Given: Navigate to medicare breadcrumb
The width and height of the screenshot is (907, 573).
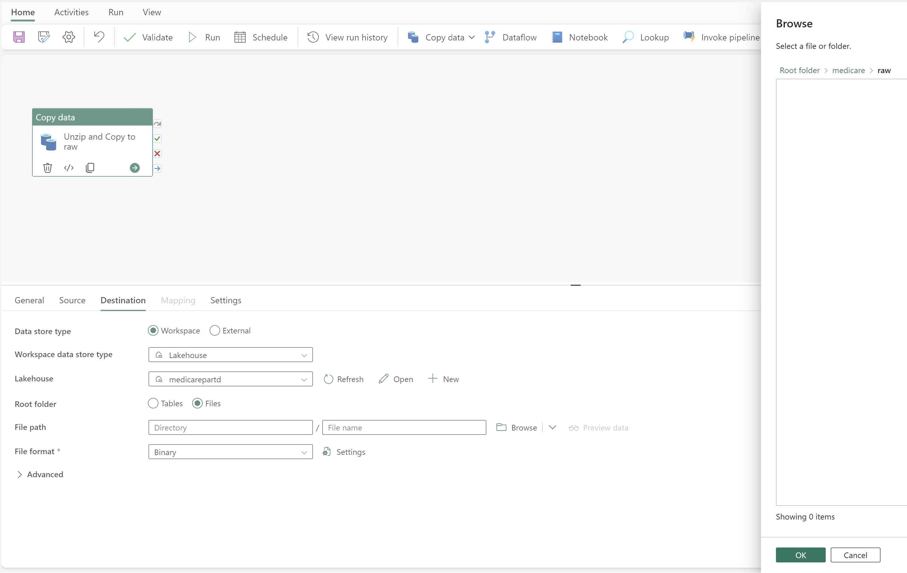Looking at the screenshot, I should 848,70.
